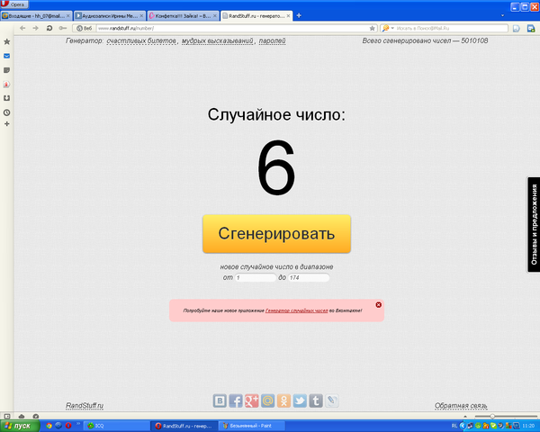Image resolution: width=540 pixels, height=432 pixels.
Task: Open the Downloads panel in sidebar
Action: point(7,98)
